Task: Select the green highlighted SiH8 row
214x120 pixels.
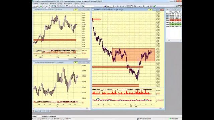Action: (174, 24)
